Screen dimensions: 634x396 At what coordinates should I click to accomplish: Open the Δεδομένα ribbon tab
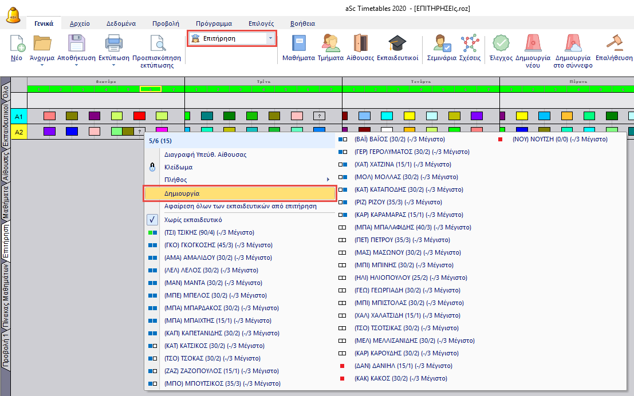[121, 23]
